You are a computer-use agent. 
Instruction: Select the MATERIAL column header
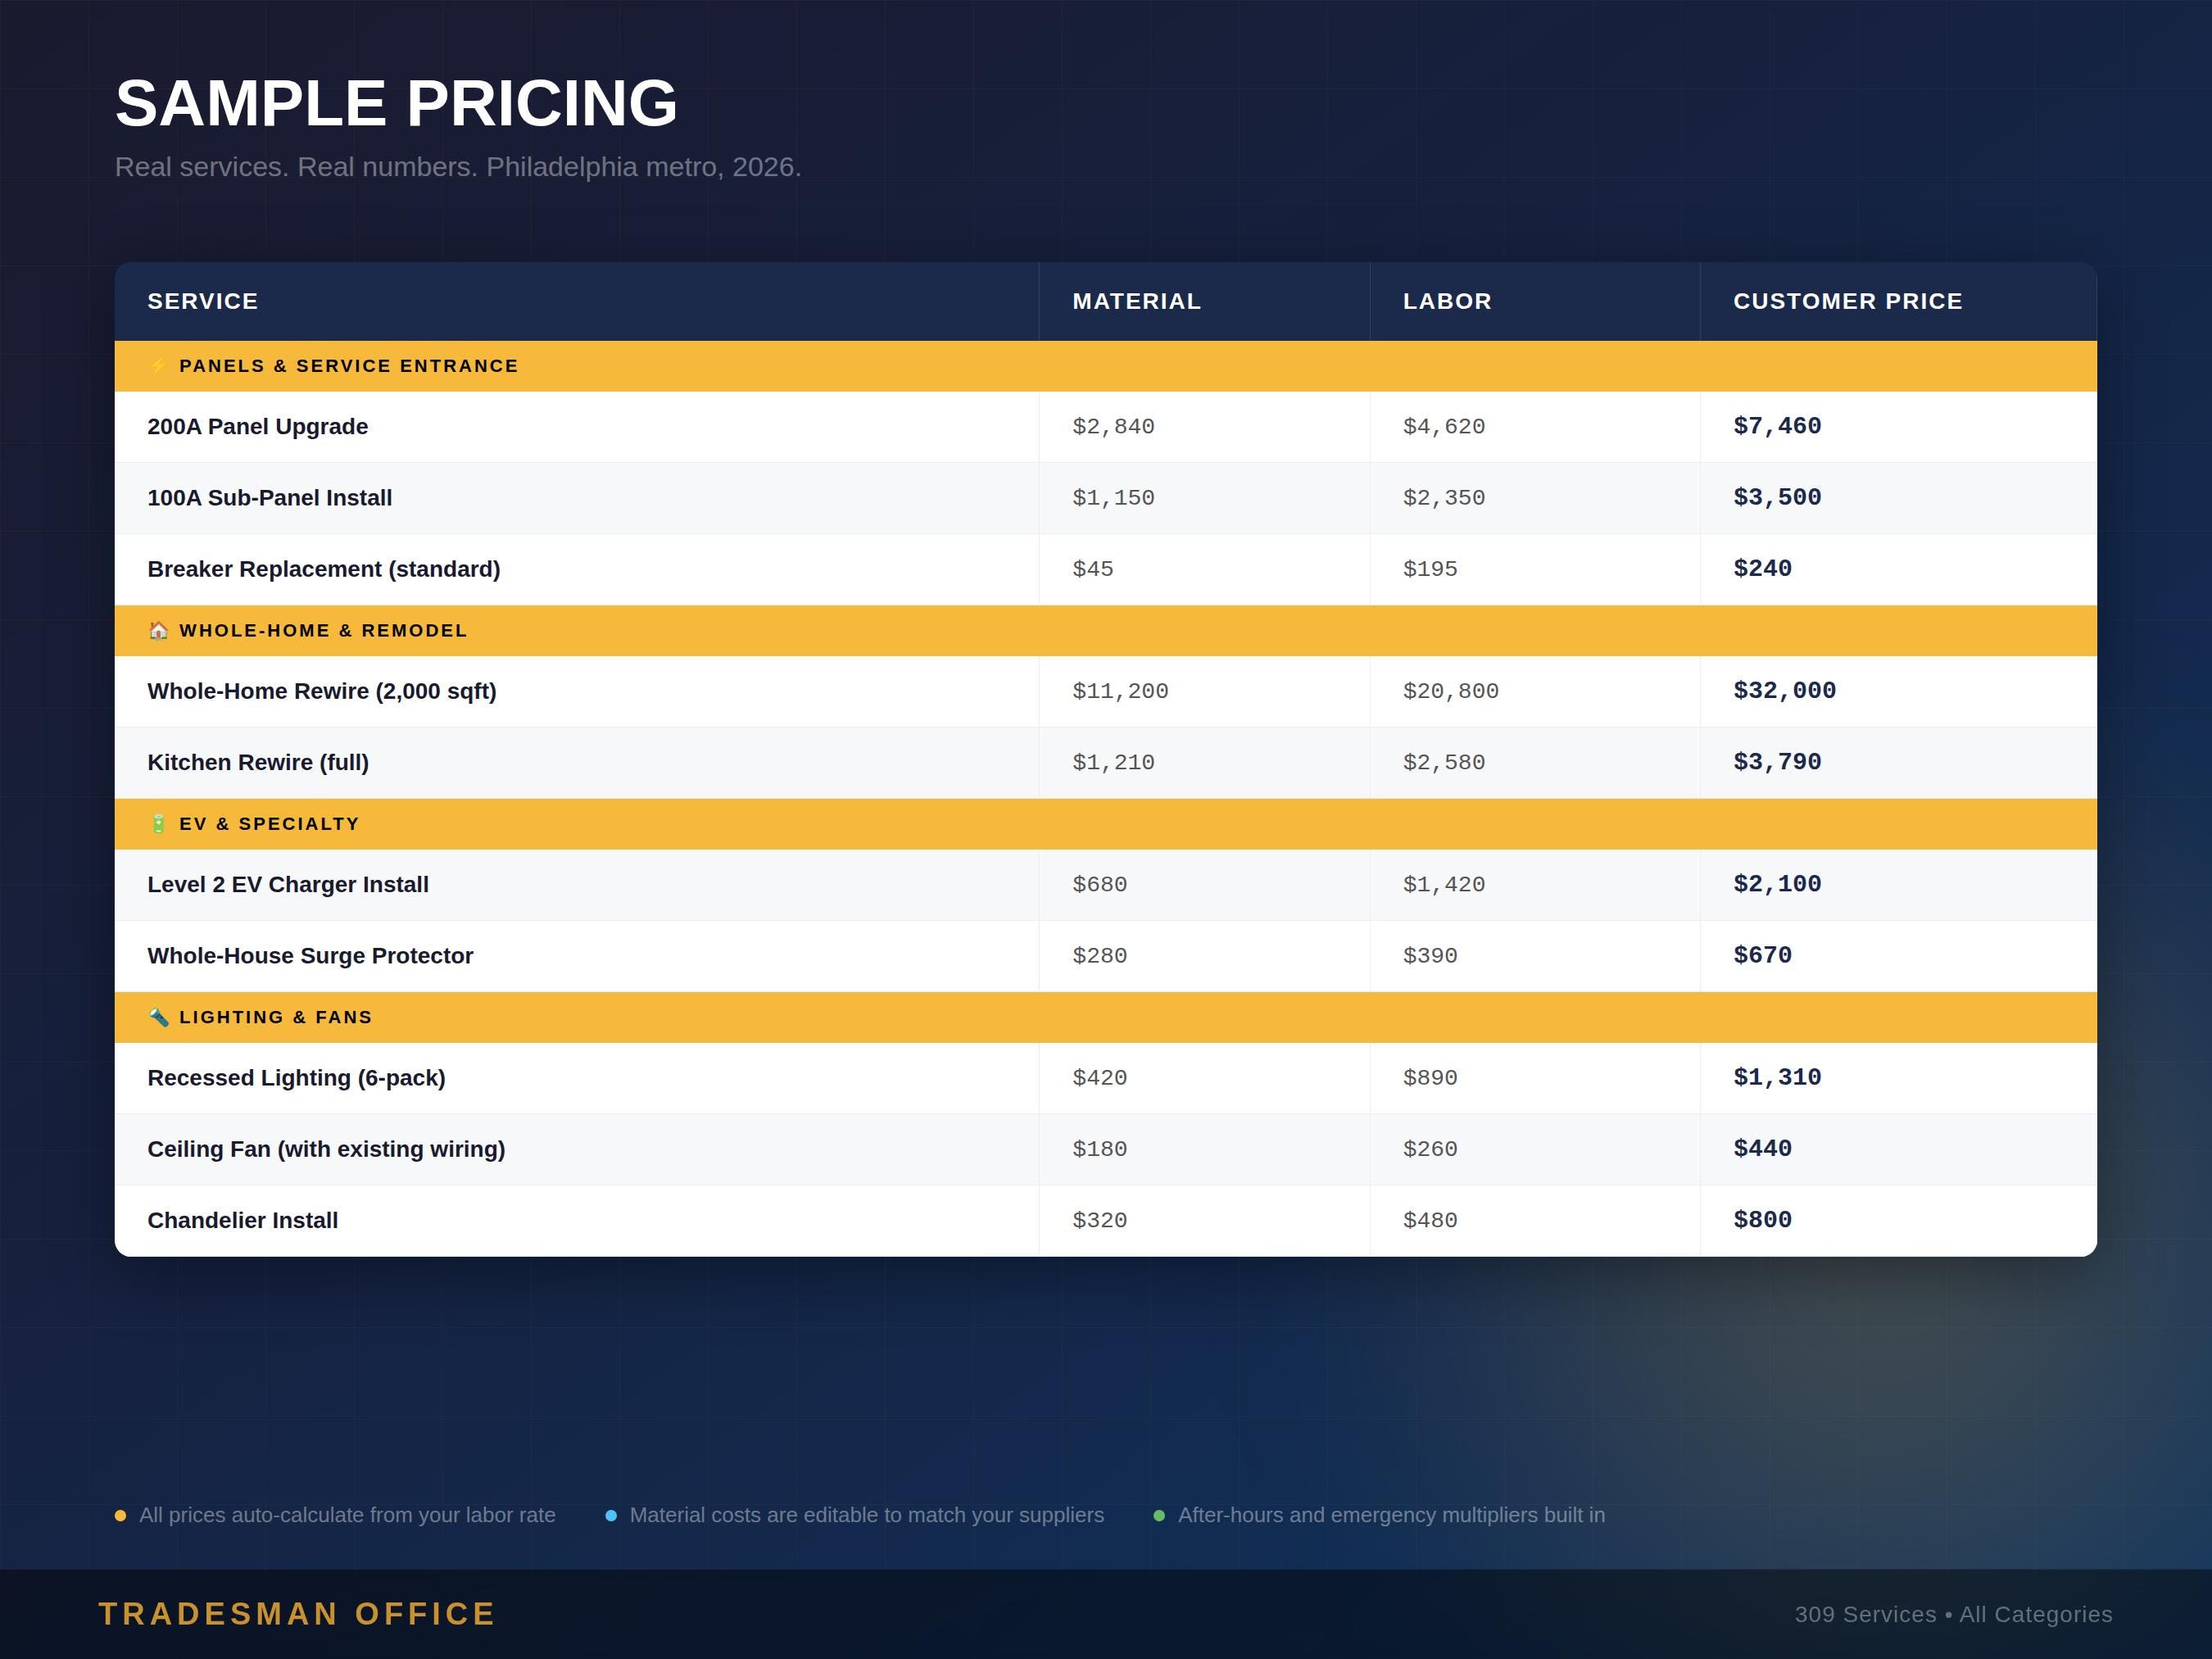[1137, 301]
